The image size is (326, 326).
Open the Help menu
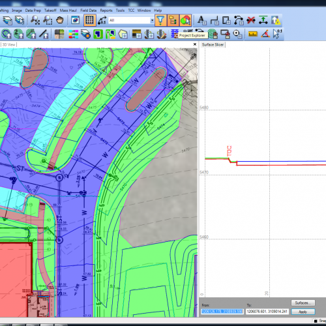click(x=158, y=10)
